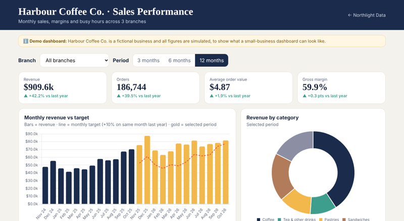This screenshot has height=221, width=404.
Task: Click the Harbour Coffee Co. Sales Performance title
Action: (x=106, y=12)
